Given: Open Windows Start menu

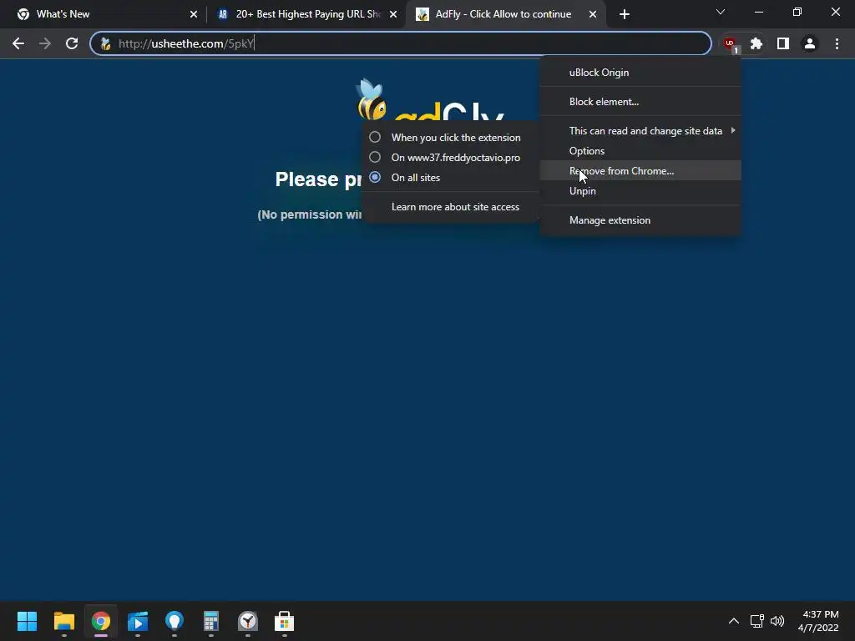Looking at the screenshot, I should pos(27,621).
